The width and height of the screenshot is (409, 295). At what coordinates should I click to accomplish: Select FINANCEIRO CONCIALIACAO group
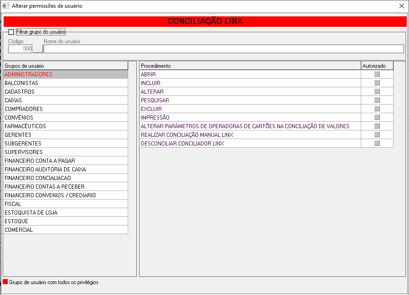pos(65,178)
